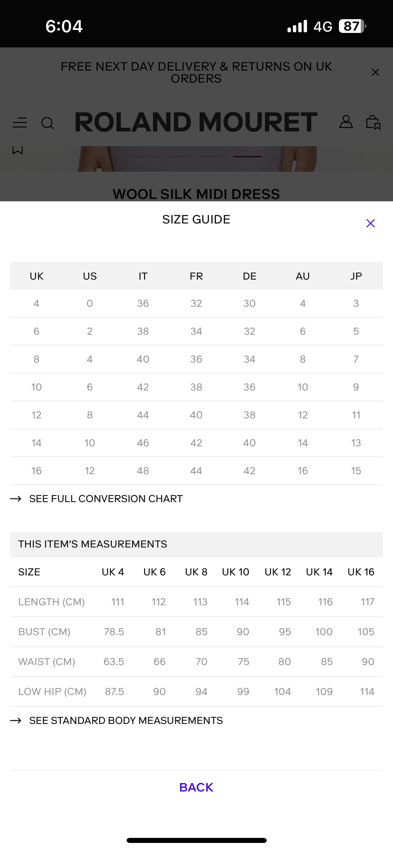Open See Full Conversion Chart link
This screenshot has height=851, width=393.
pos(106,499)
